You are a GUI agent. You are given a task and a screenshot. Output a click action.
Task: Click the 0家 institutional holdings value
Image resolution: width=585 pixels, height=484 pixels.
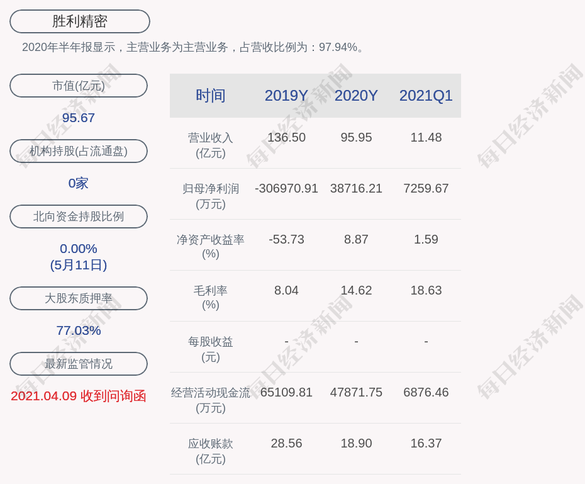(x=79, y=183)
